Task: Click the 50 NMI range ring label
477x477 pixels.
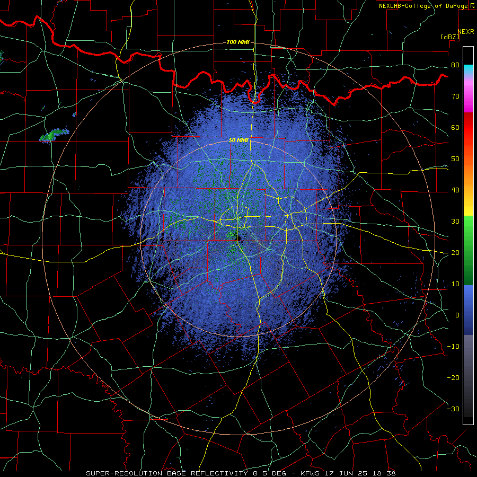Action: 239,140
